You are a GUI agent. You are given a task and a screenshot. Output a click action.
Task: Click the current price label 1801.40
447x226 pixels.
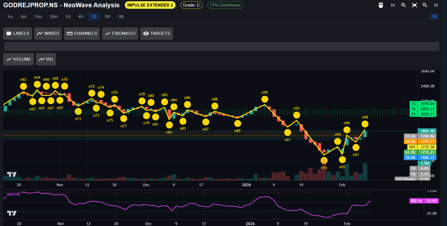(x=427, y=131)
